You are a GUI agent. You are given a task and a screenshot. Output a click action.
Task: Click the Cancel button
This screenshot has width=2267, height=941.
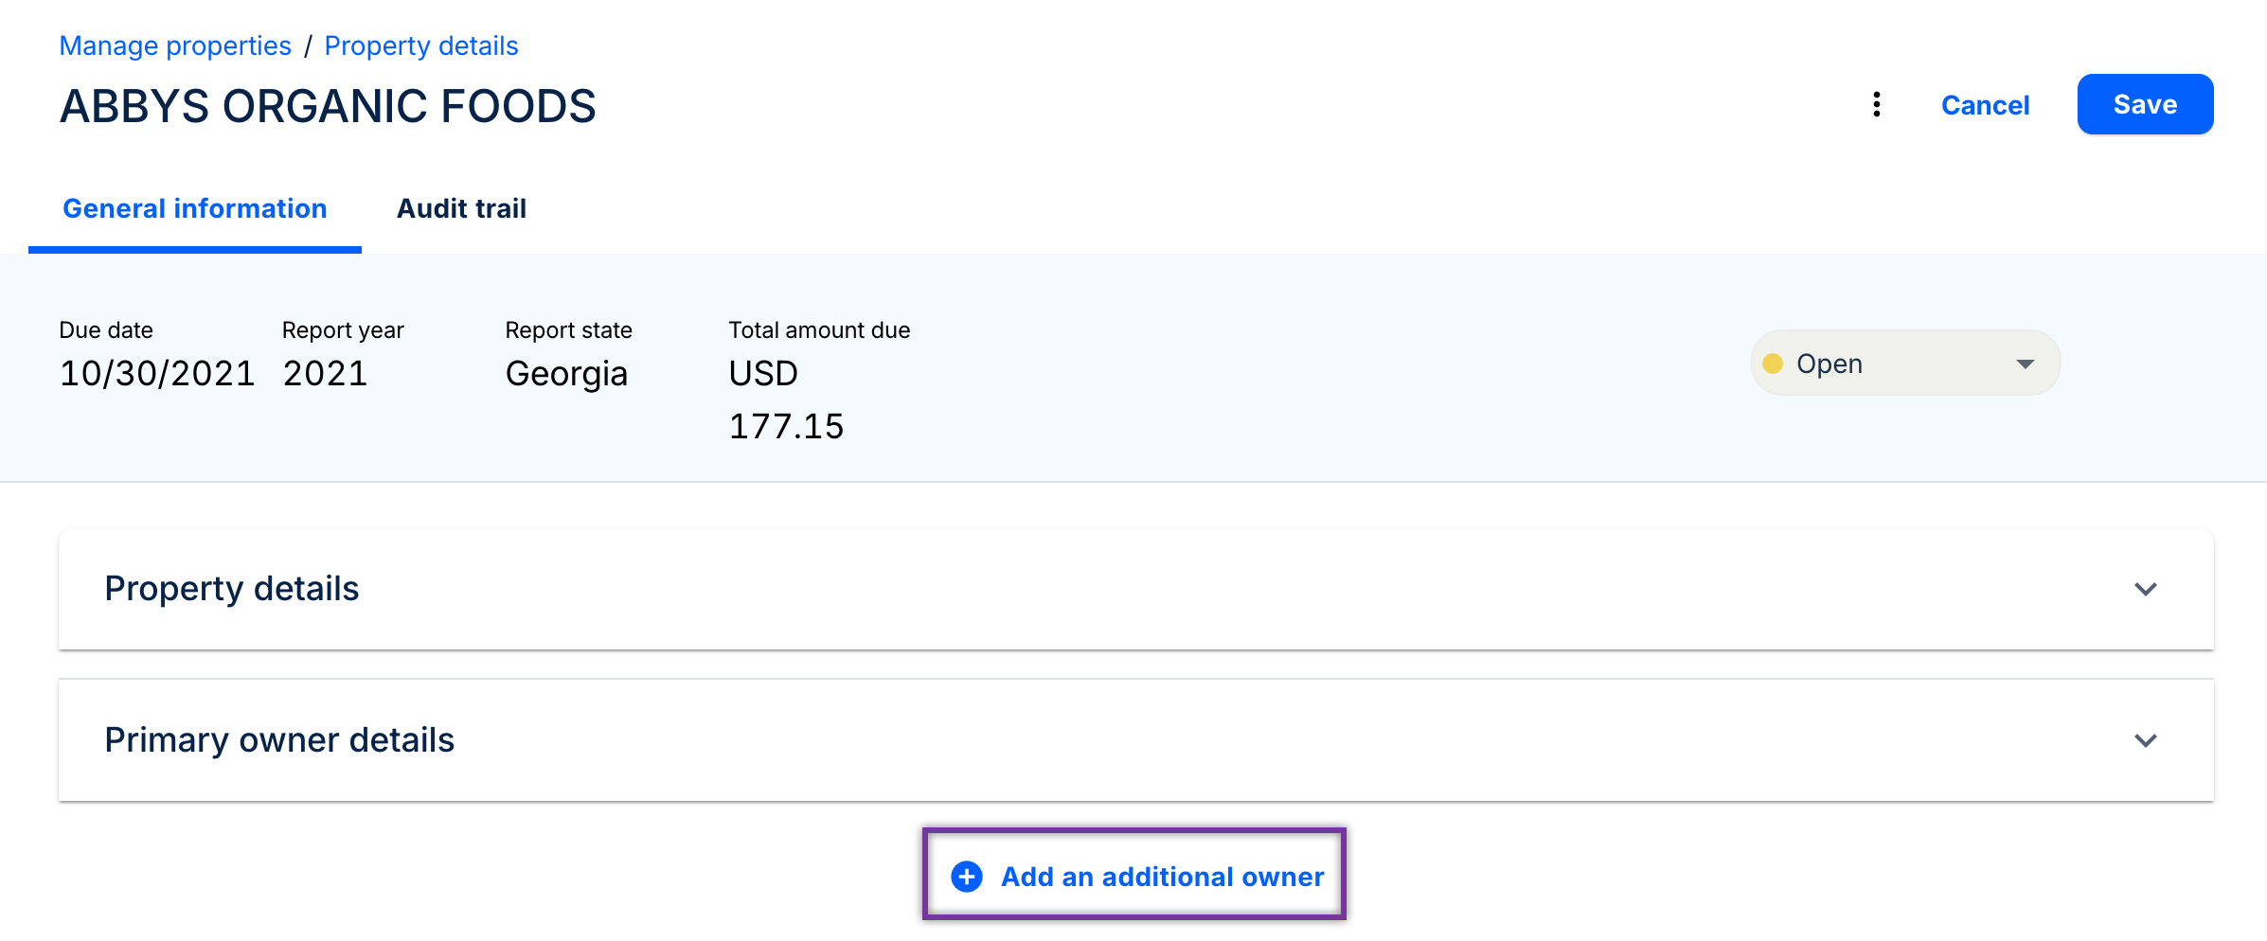[x=1985, y=105]
